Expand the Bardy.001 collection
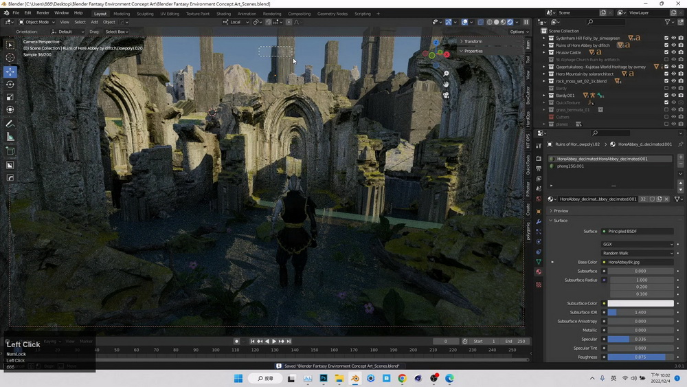The height and width of the screenshot is (387, 687). tap(544, 95)
